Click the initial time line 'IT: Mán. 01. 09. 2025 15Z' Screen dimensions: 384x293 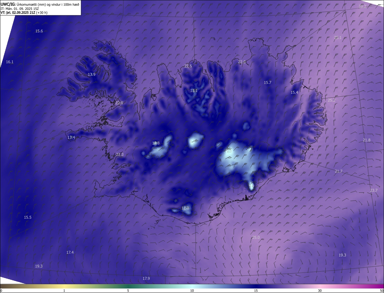[20, 9]
